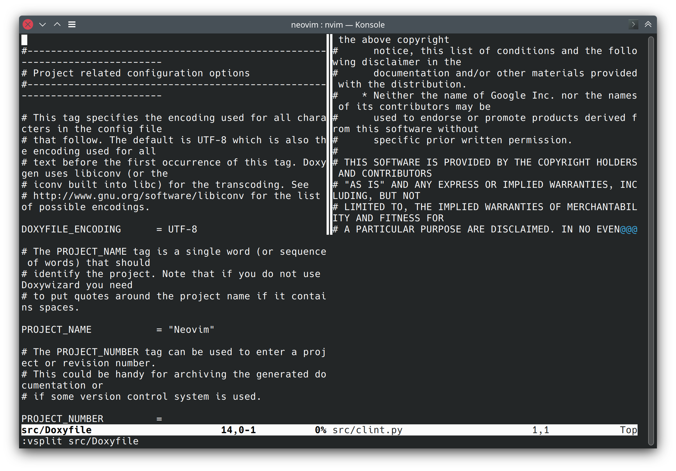Place cursor on PROJECT_NAME setting
The width and height of the screenshot is (676, 471).
point(57,330)
